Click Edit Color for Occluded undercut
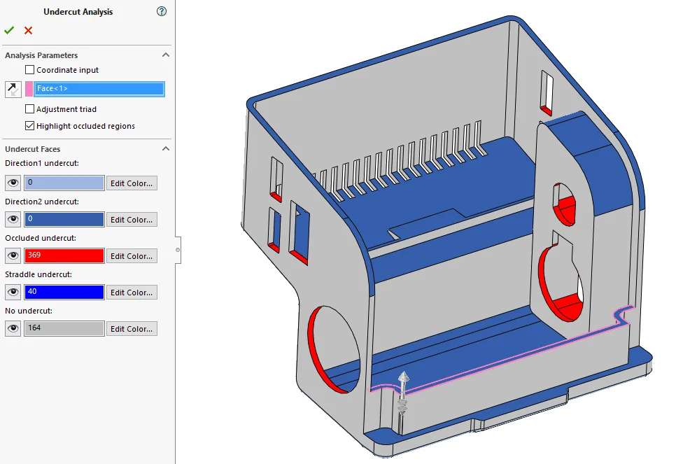The height and width of the screenshot is (464, 676). coord(132,256)
